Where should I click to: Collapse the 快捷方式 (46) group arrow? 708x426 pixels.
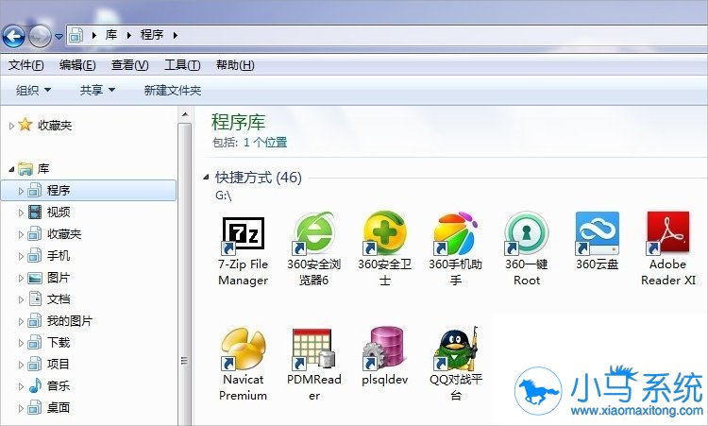click(x=206, y=177)
